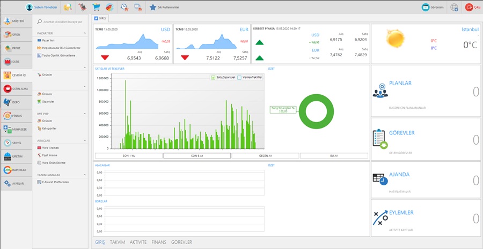Click the Ajanda calendar icon

click(x=380, y=179)
